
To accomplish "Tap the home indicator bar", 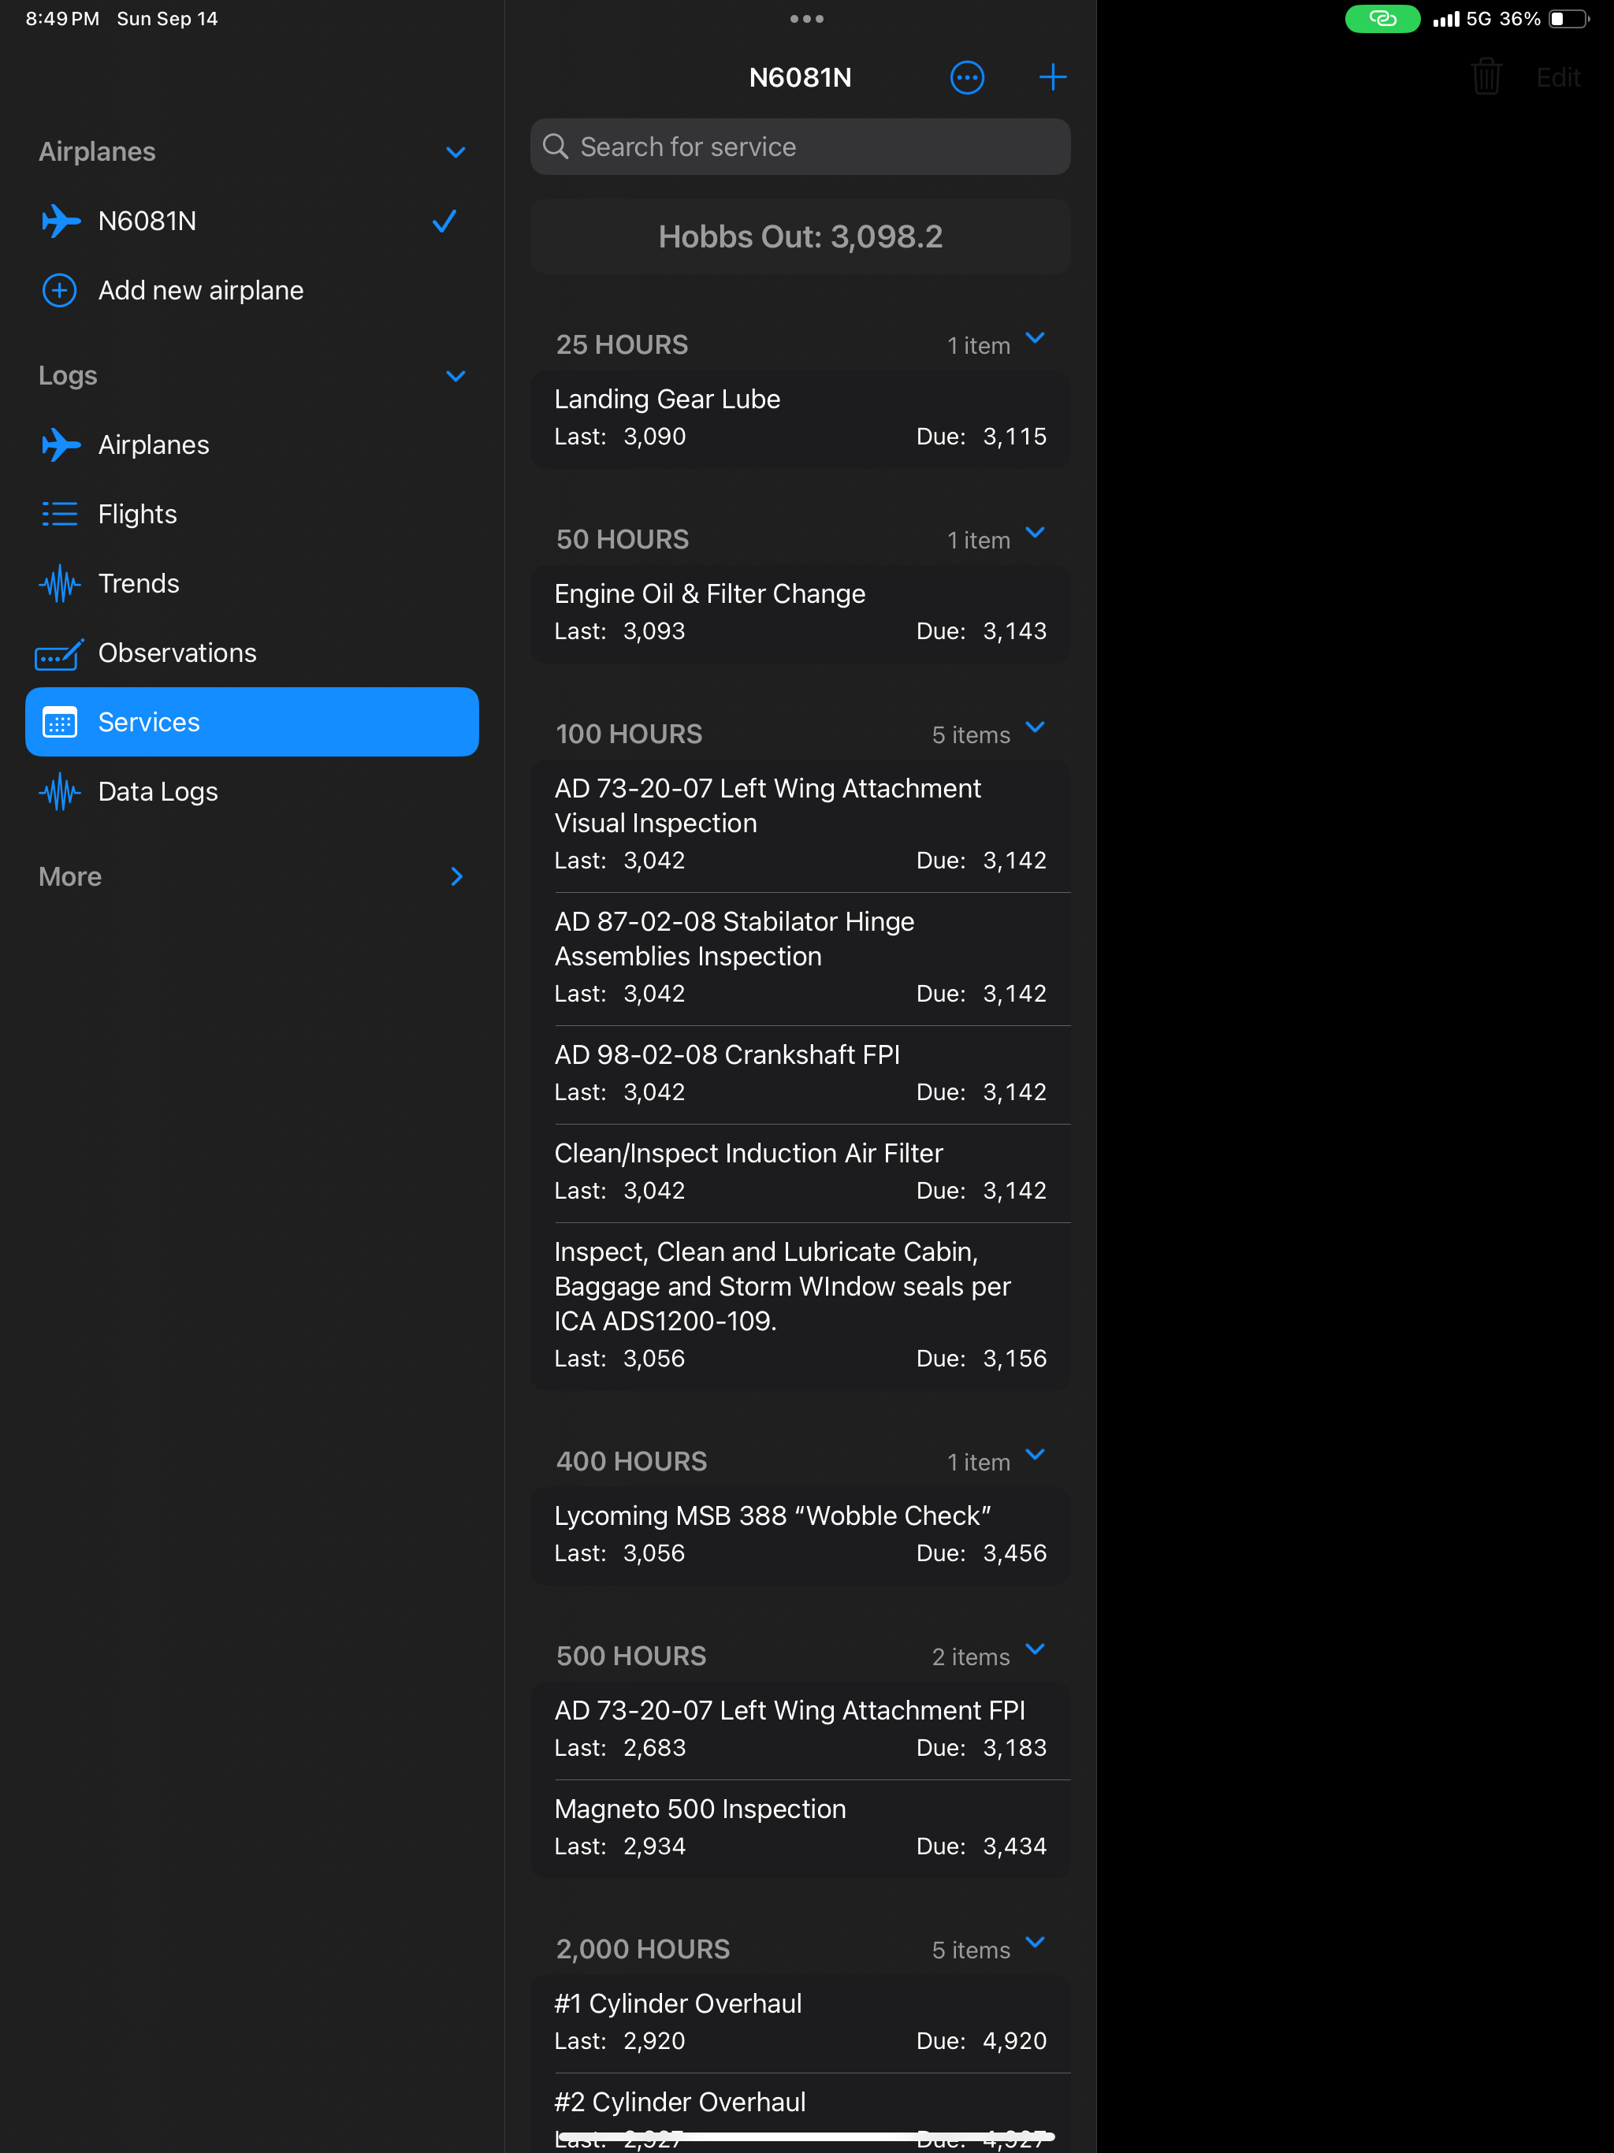I will coord(807,2137).
